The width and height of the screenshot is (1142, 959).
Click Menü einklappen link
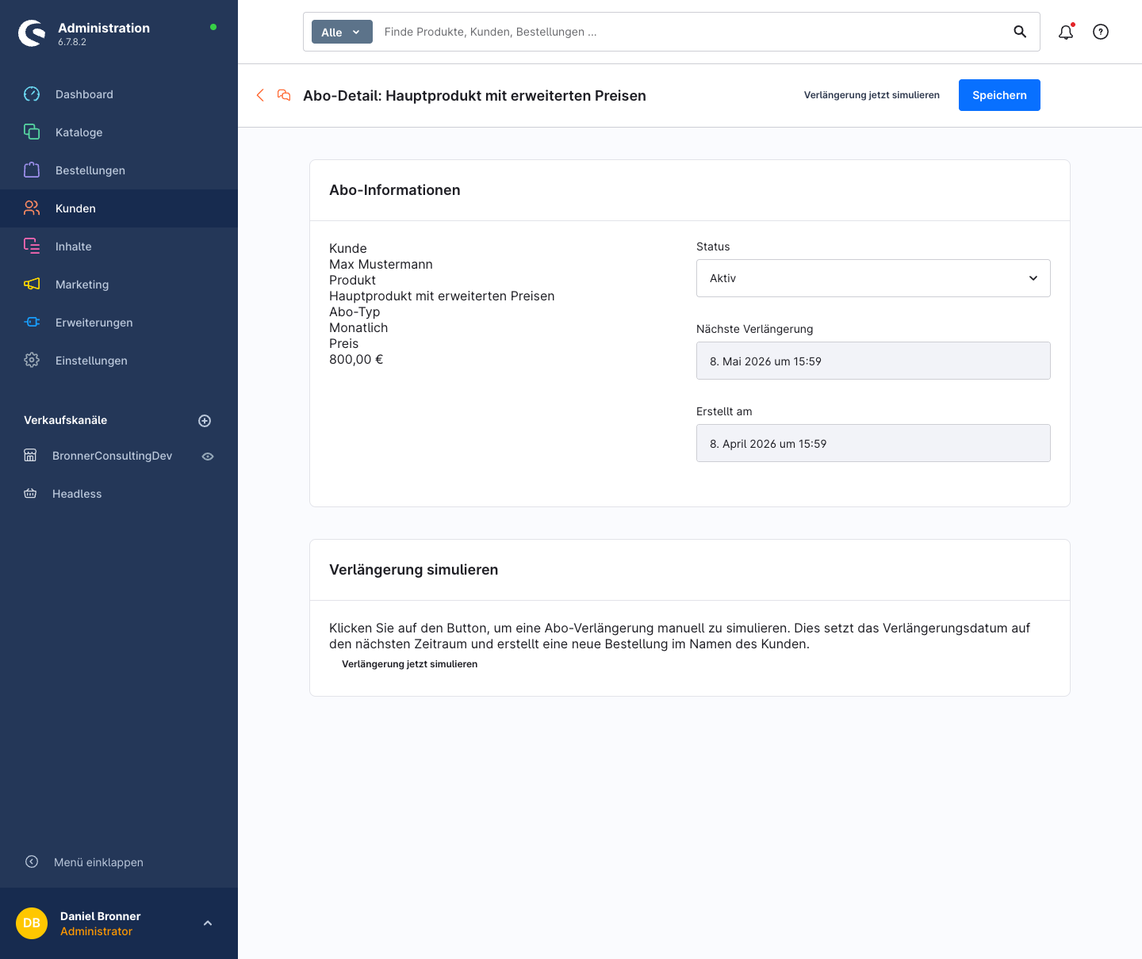(x=98, y=862)
